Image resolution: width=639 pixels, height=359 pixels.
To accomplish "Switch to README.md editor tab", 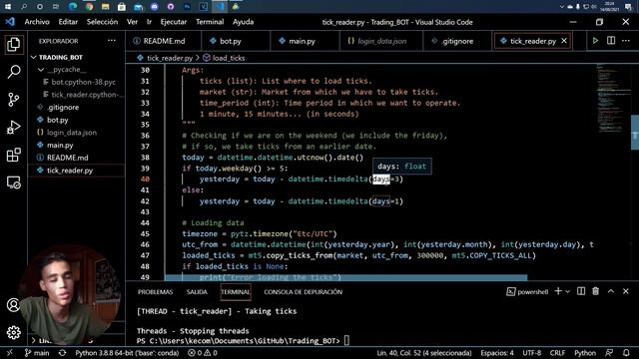I will click(x=164, y=41).
